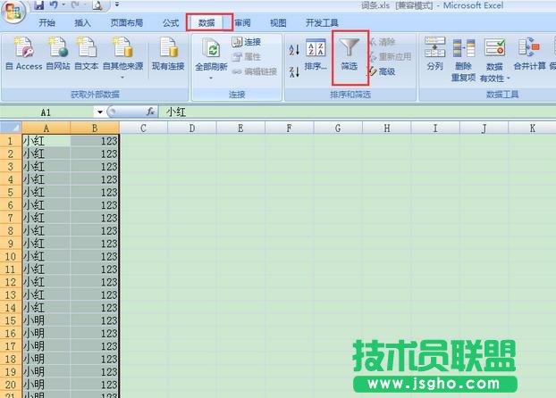The image size is (556, 398).
Task: Open the Name Box dropdown arrow
Action: pyautogui.click(x=100, y=112)
